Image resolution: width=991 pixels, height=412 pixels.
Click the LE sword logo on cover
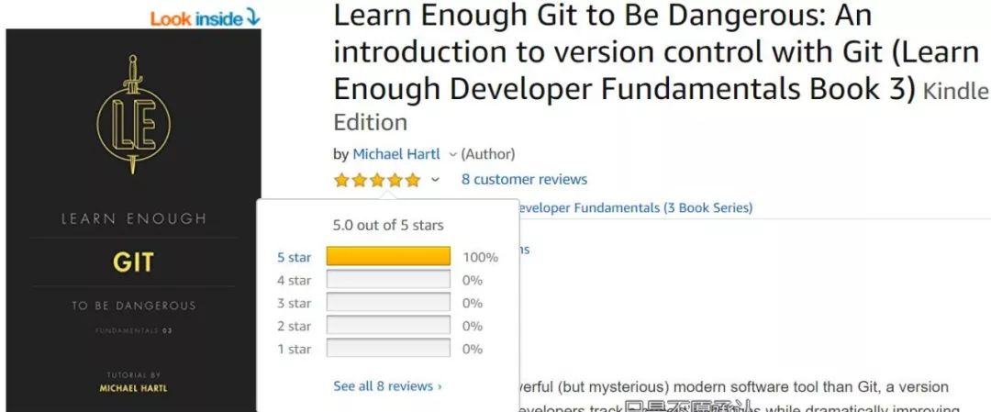(x=133, y=115)
